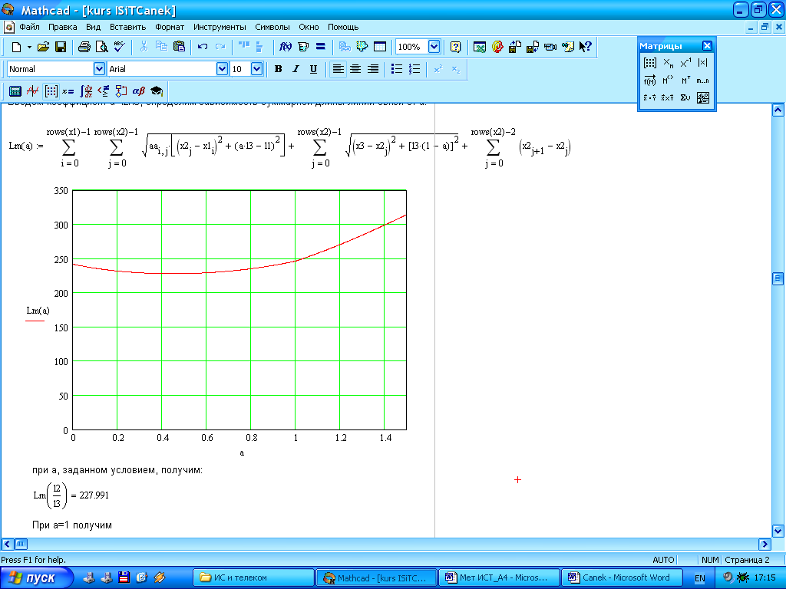
Task: Print the worksheet using printer icon
Action: [84, 47]
